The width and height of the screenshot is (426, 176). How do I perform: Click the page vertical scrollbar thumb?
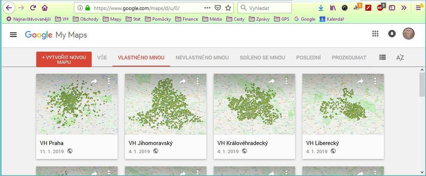click(422, 84)
